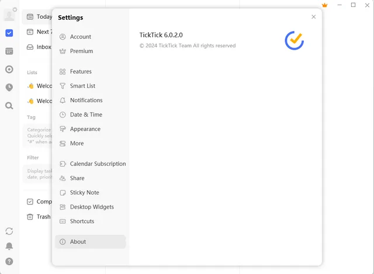Open Account settings
This screenshot has height=274, width=374.
point(91,37)
